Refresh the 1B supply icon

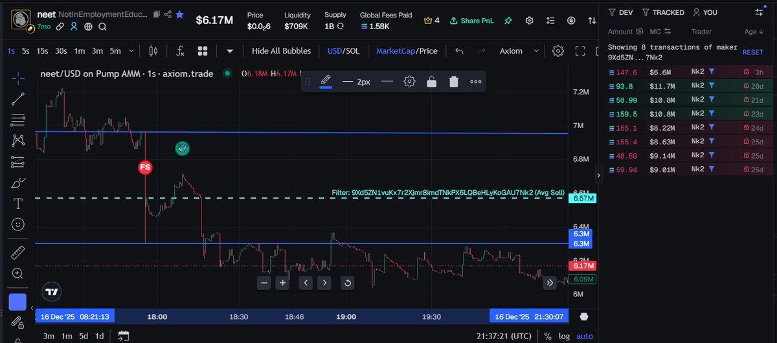click(x=341, y=27)
